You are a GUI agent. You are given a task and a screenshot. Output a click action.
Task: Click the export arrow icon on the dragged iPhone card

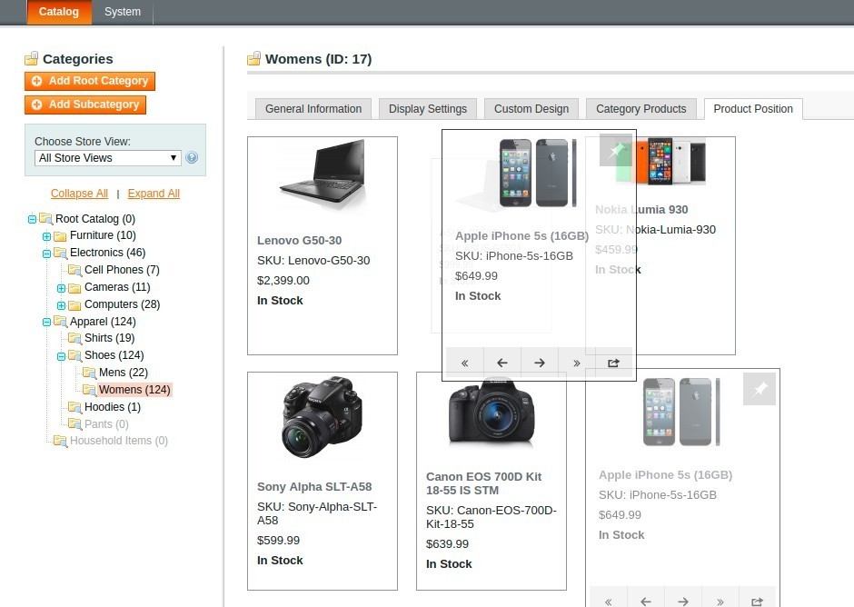coord(613,363)
